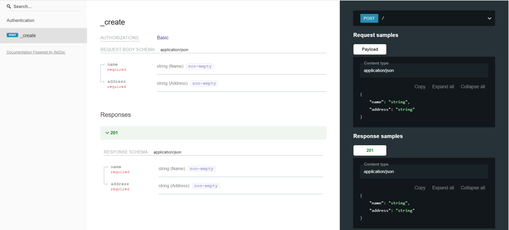Collapse the 201 response section chevron
Screen dimensions: 509x230
click(x=107, y=133)
